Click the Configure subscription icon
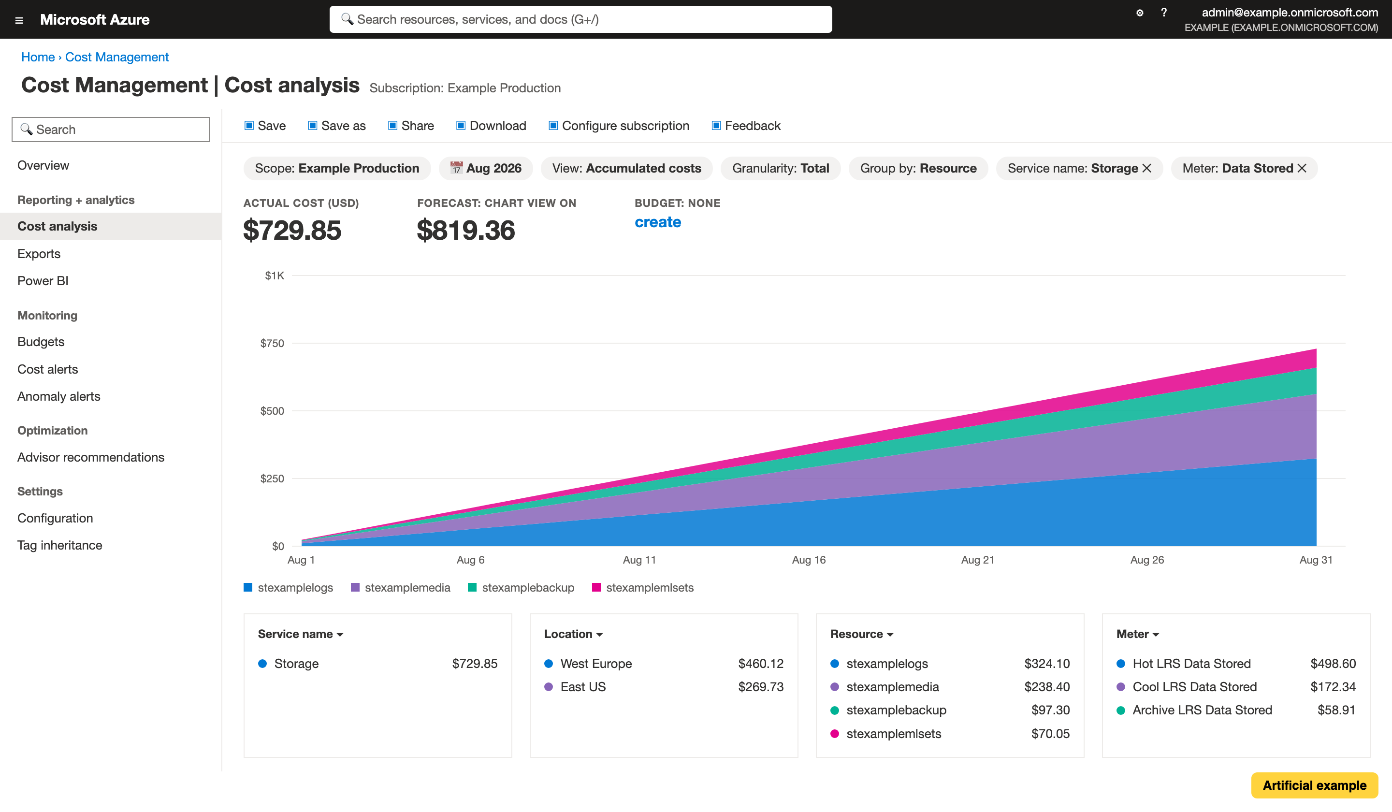Image resolution: width=1392 pixels, height=812 pixels. (553, 125)
